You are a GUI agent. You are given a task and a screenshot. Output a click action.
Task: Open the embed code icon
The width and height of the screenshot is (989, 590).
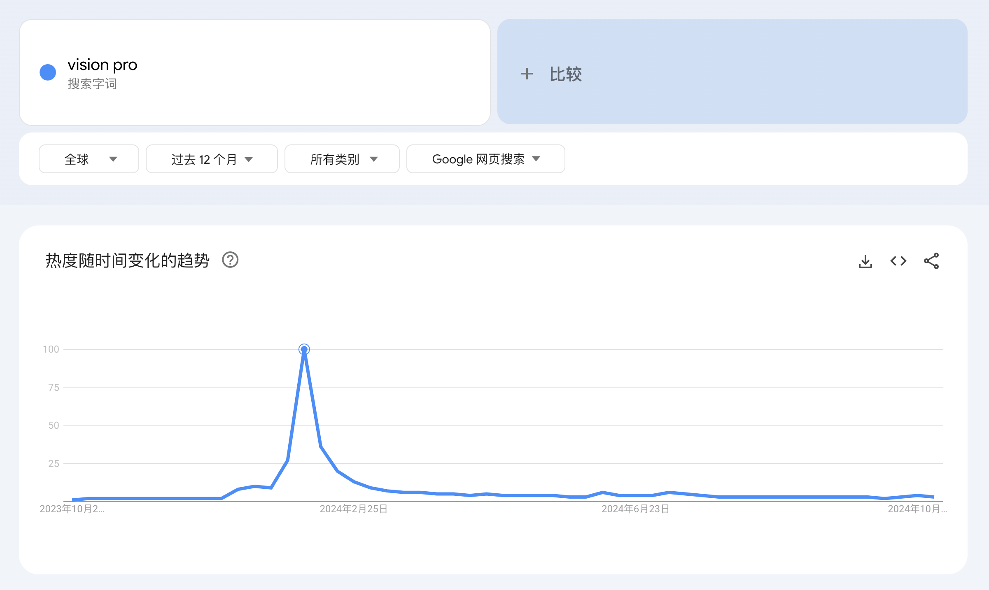pyautogui.click(x=898, y=261)
